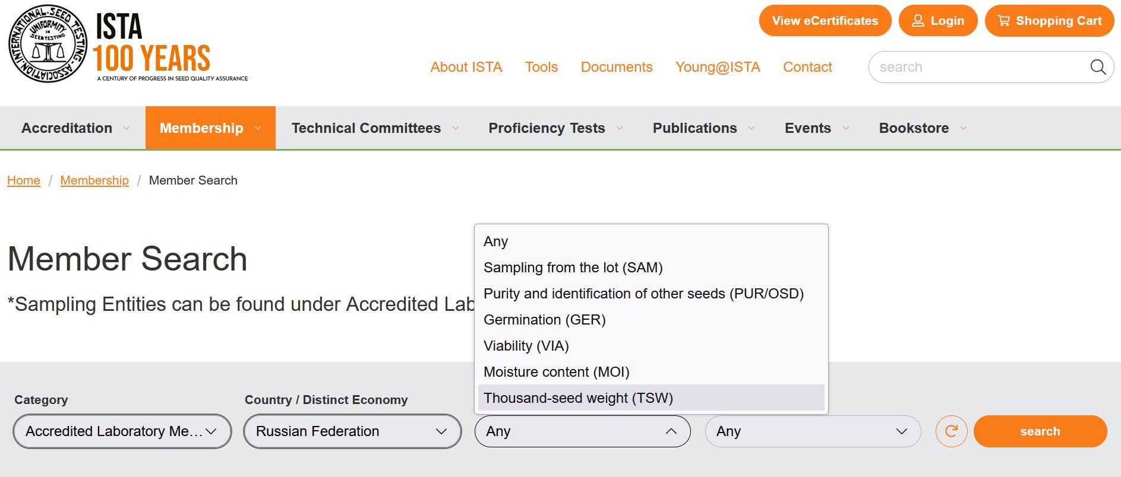Screen dimensions: 1121x477
Task: Open the Shopping Cart
Action: [x=1049, y=21]
